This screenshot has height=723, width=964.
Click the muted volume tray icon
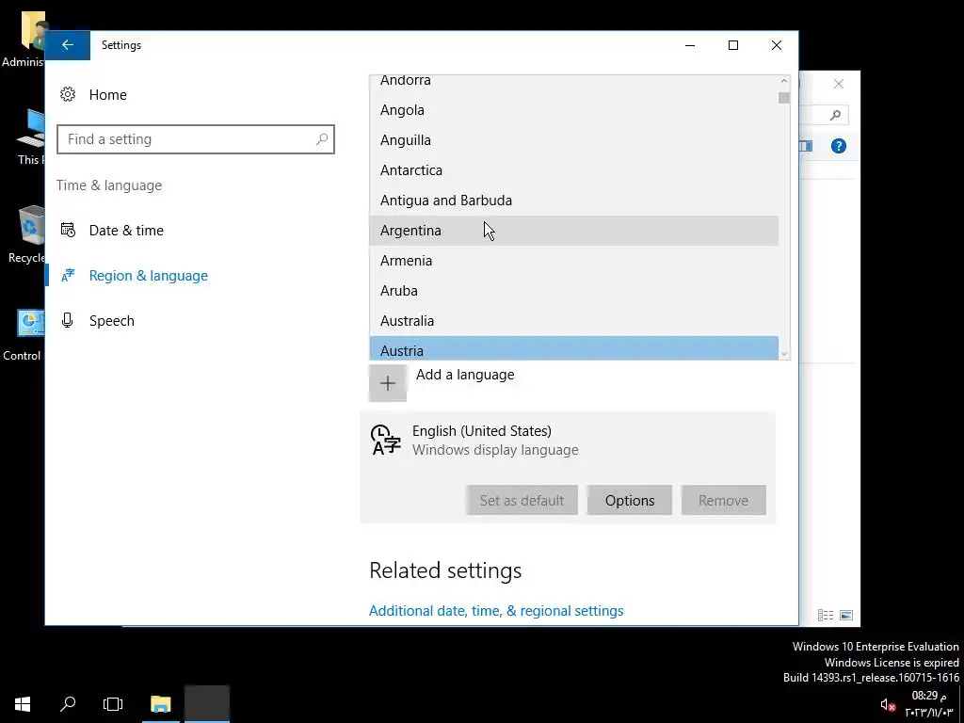tap(887, 704)
